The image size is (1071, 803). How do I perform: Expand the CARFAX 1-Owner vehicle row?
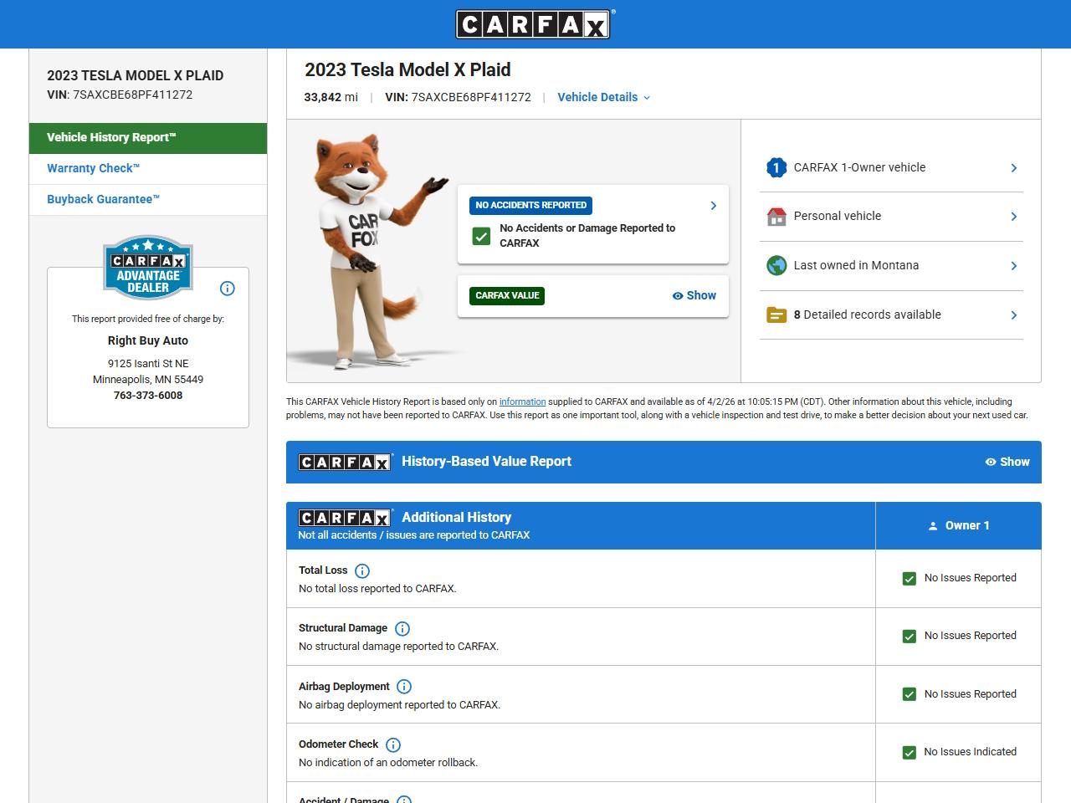click(x=1013, y=168)
